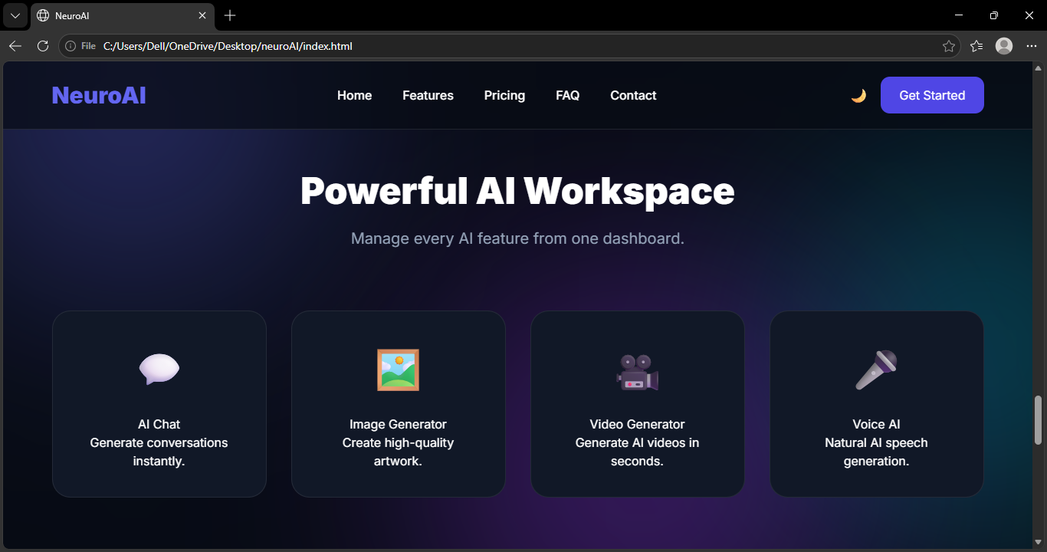Viewport: 1047px width, 552px height.
Task: Click the 'Image Generator' card title
Action: (398, 424)
